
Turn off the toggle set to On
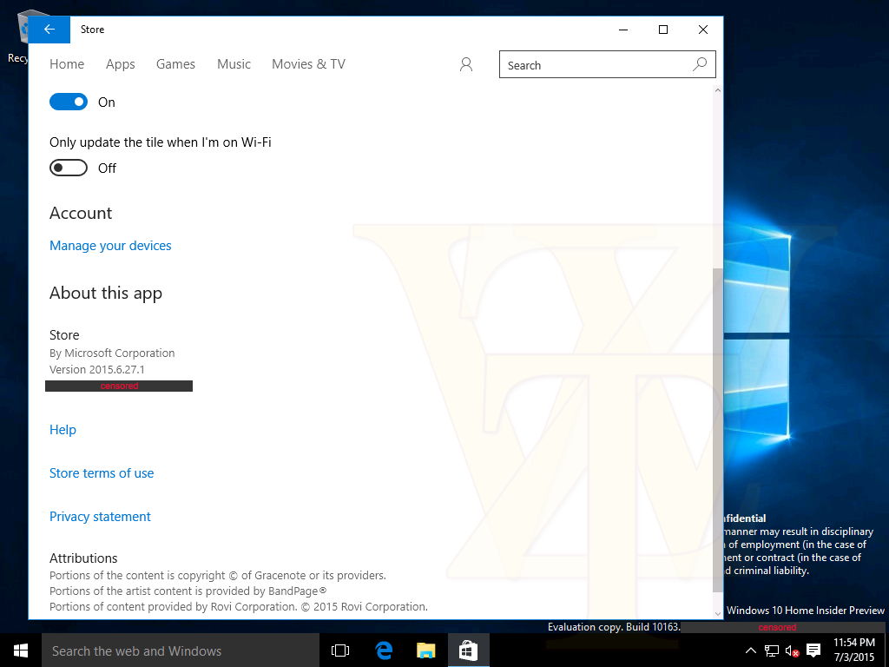point(69,102)
